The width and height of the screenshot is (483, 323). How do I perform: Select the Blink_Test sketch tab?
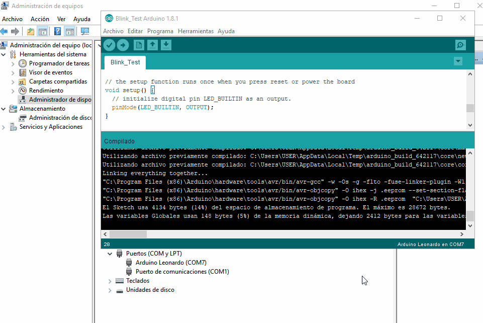click(125, 62)
